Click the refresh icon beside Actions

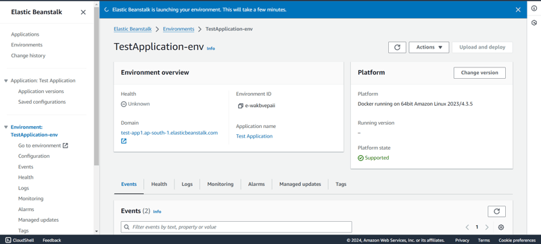(397, 47)
